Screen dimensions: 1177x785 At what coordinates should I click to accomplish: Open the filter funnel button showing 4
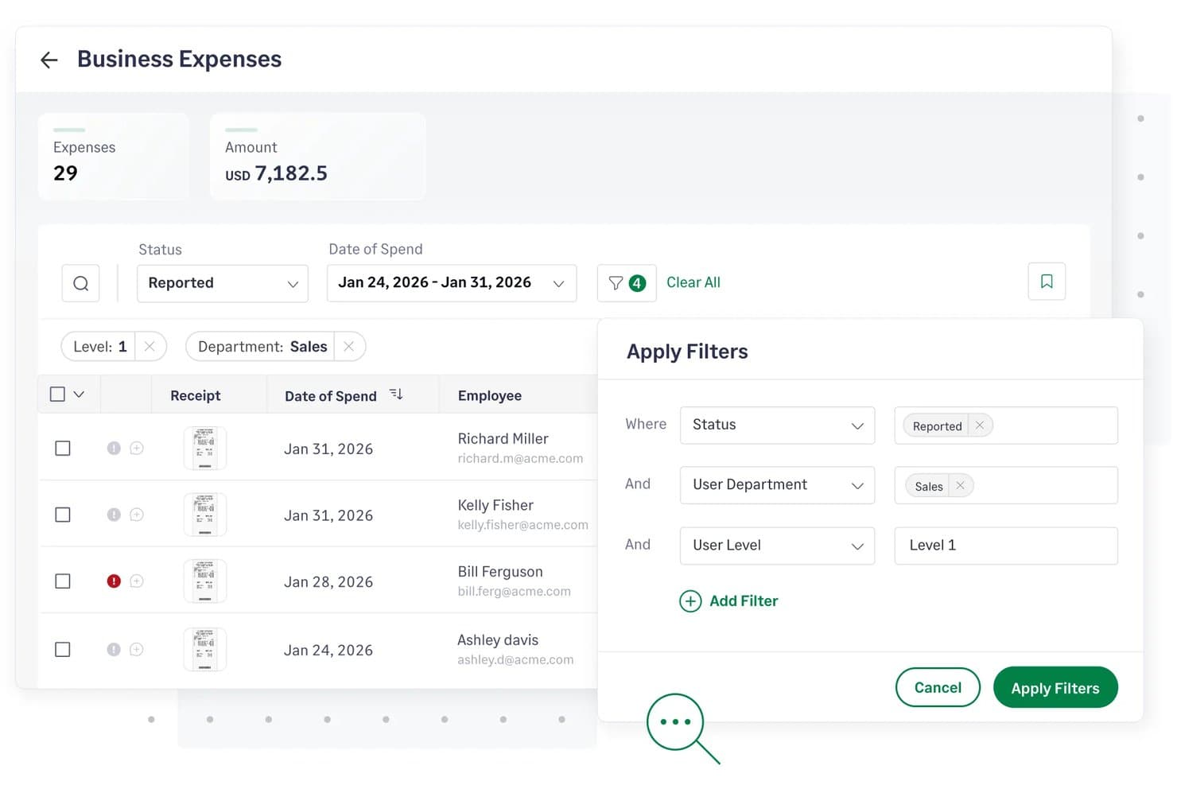pyautogui.click(x=627, y=283)
